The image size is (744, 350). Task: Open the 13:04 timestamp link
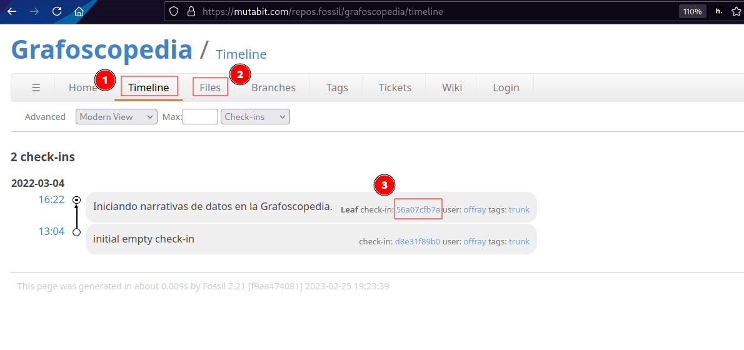tap(51, 231)
